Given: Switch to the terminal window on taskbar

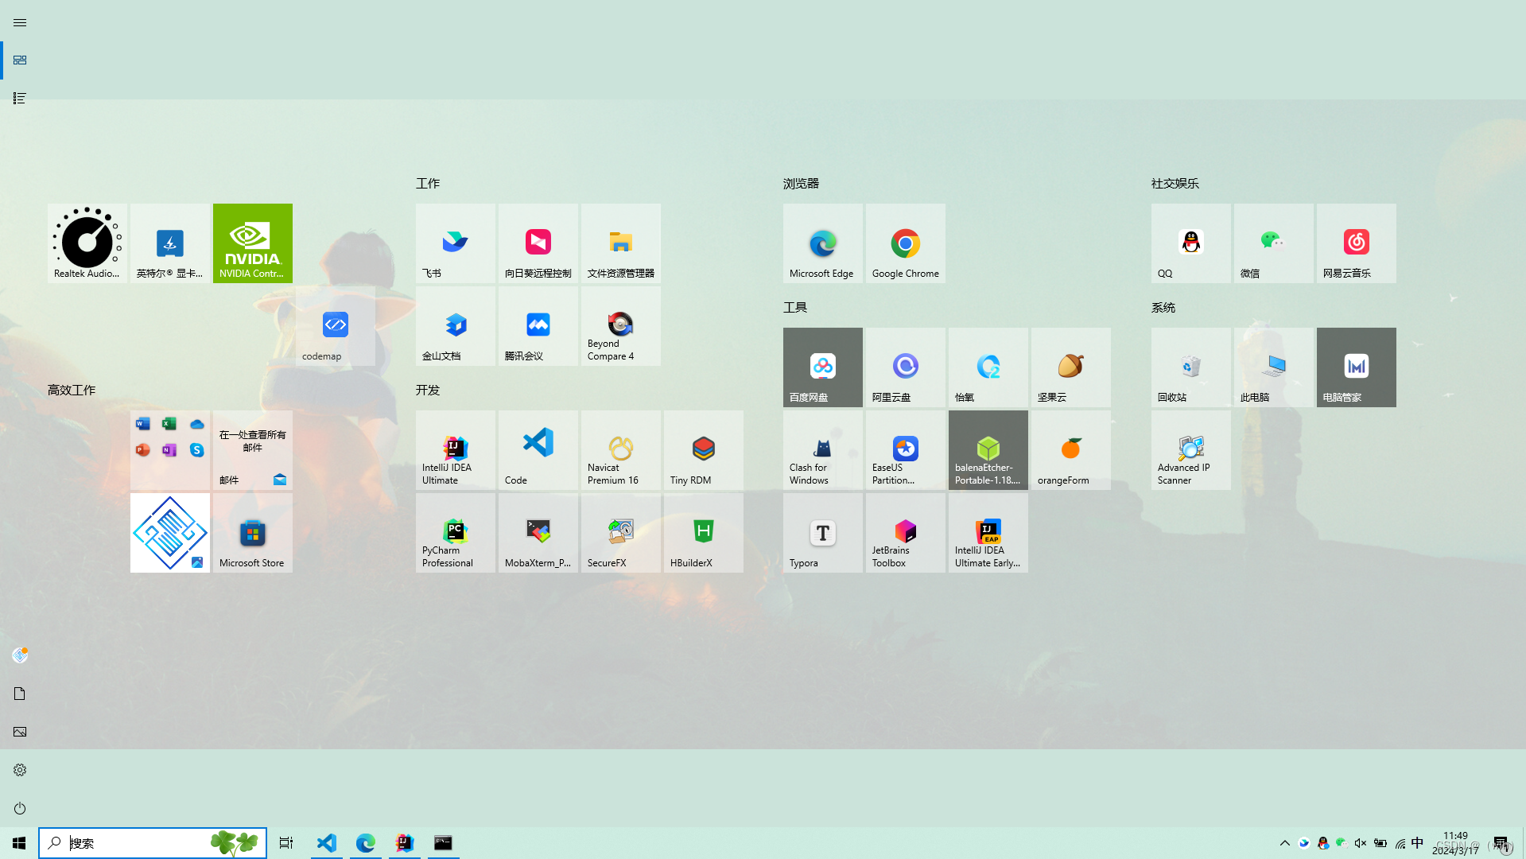Looking at the screenshot, I should click(x=443, y=843).
